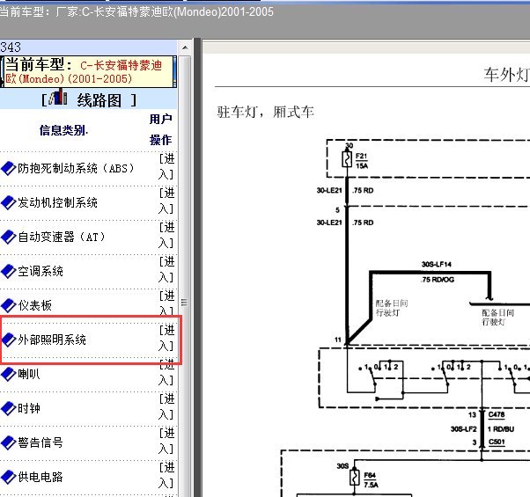
Task: Click scroll-up arrow of left panel
Action: coord(185,48)
